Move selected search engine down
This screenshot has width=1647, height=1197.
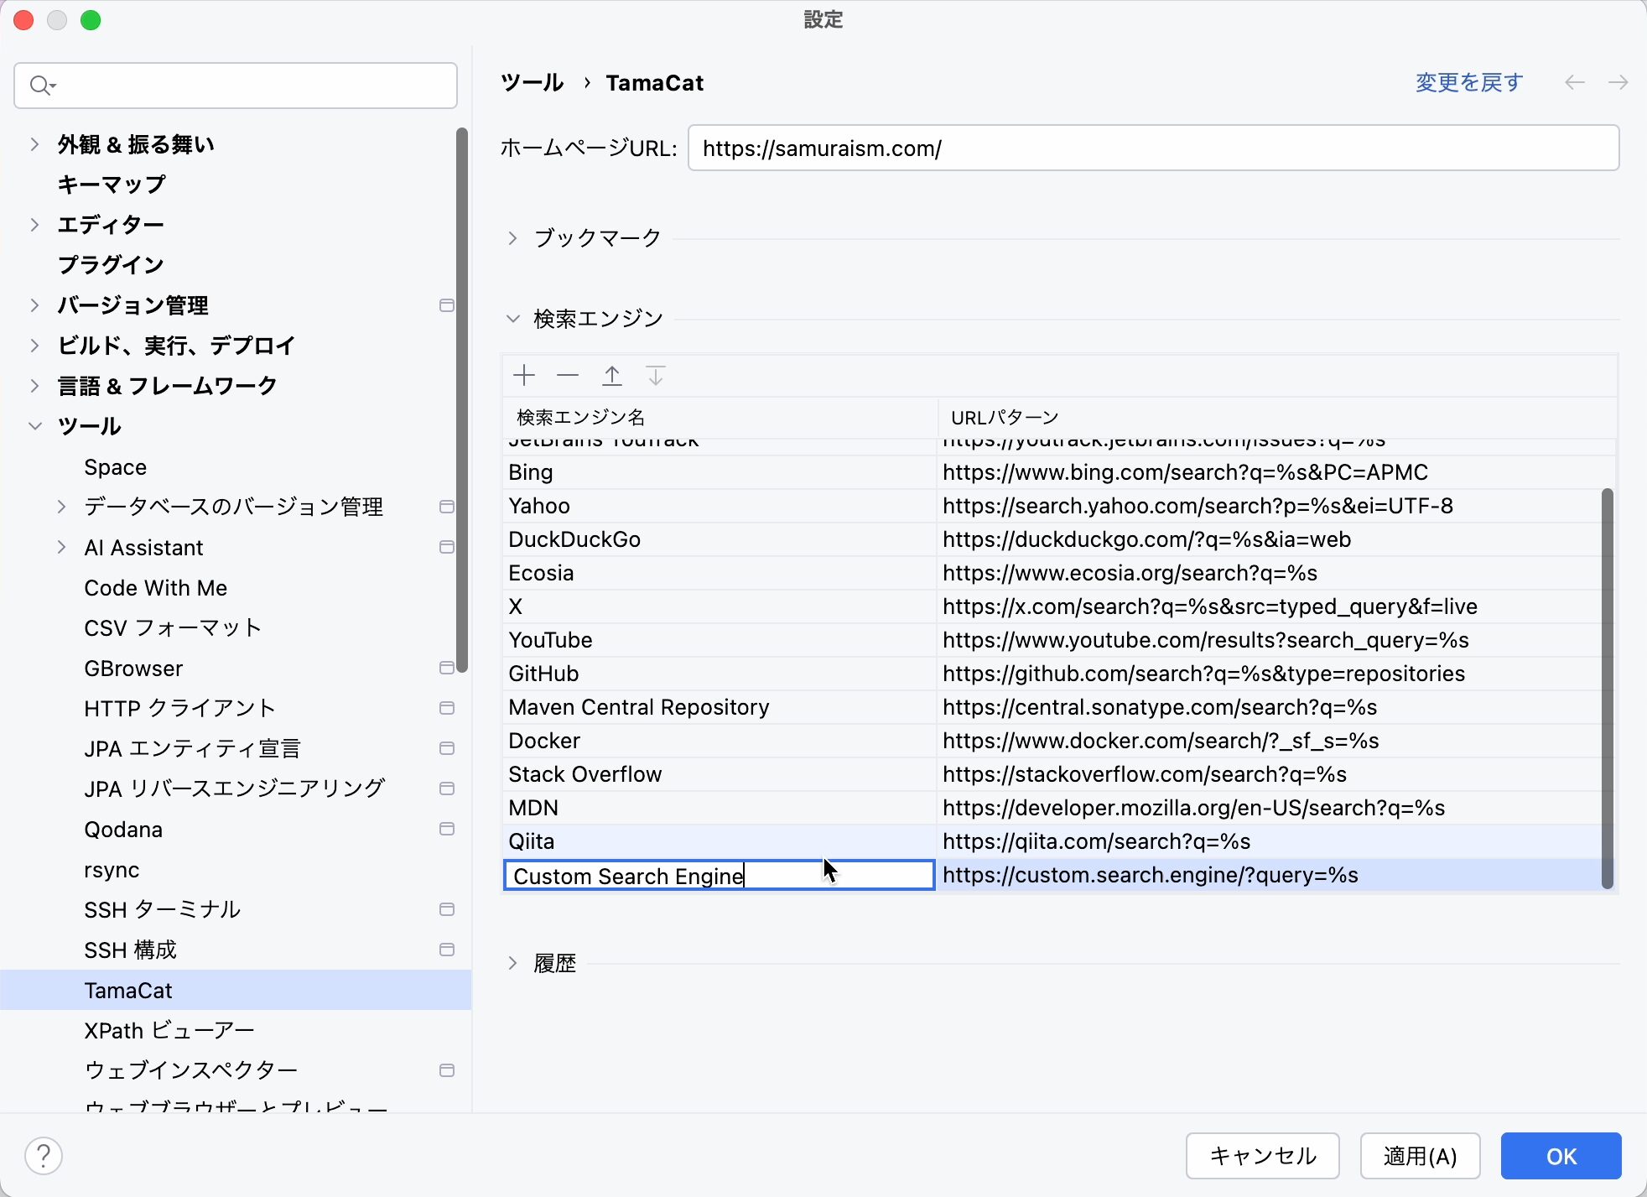coord(656,376)
